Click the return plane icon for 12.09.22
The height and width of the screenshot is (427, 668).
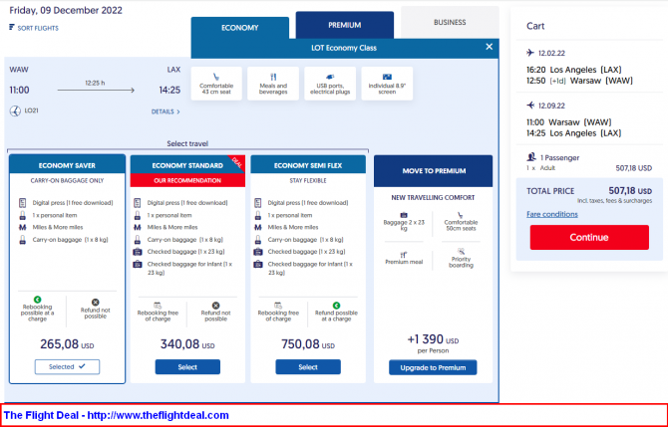tap(530, 106)
